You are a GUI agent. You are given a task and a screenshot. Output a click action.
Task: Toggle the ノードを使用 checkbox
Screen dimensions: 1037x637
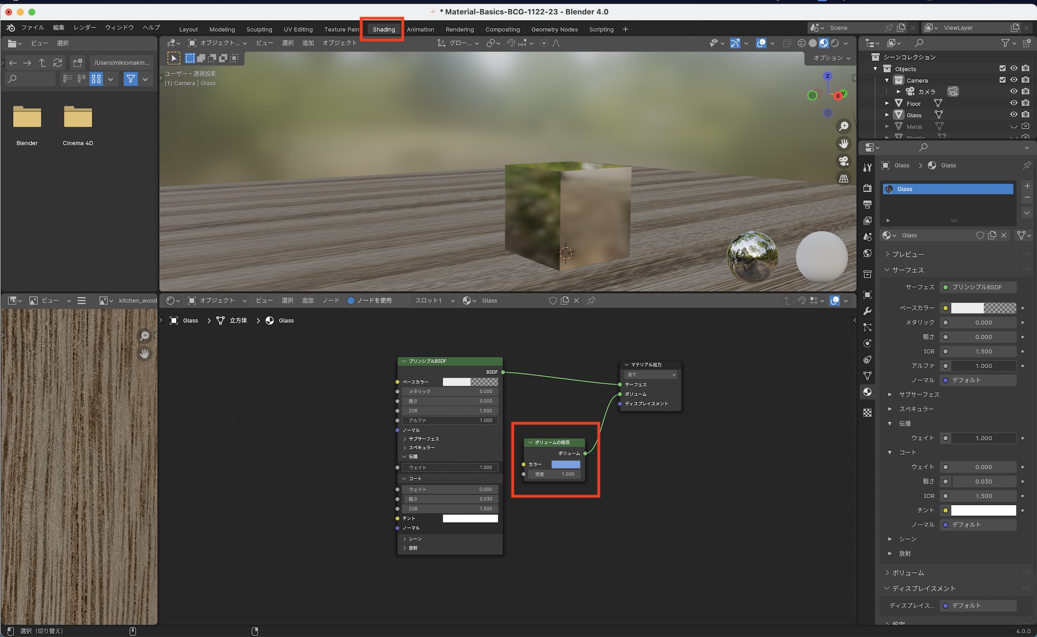(x=351, y=300)
